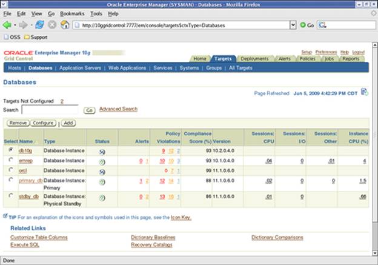Open the Recovery Catalogs link
The height and width of the screenshot is (265, 378).
click(x=151, y=245)
